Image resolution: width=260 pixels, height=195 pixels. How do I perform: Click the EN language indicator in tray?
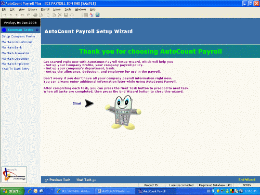(209, 191)
